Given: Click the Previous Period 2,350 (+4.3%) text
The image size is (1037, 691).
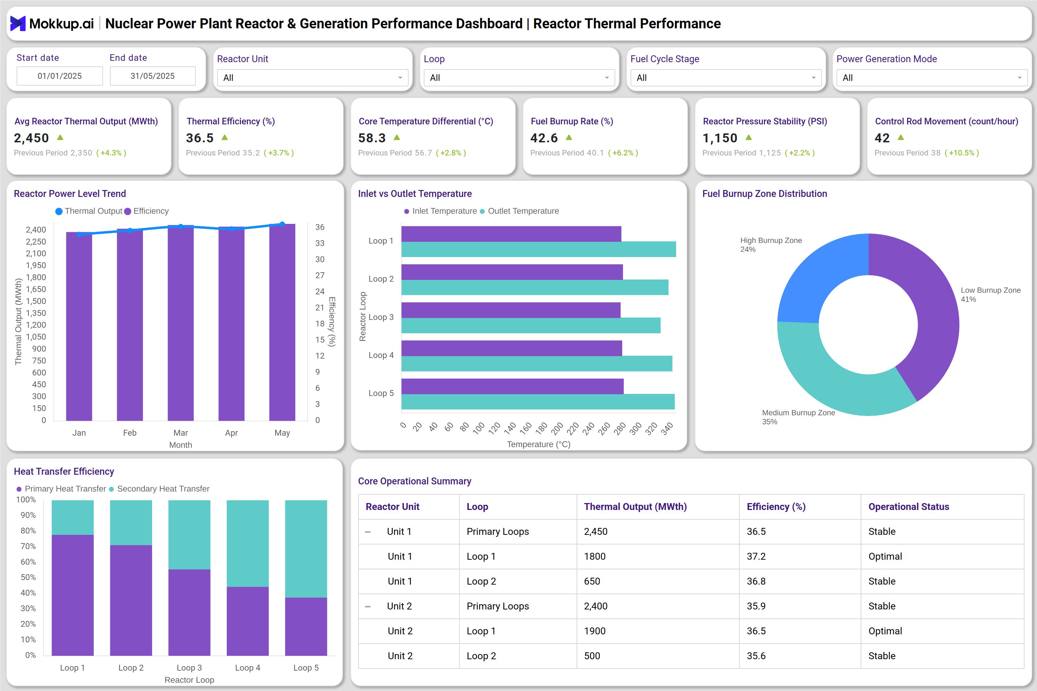Looking at the screenshot, I should point(70,153).
